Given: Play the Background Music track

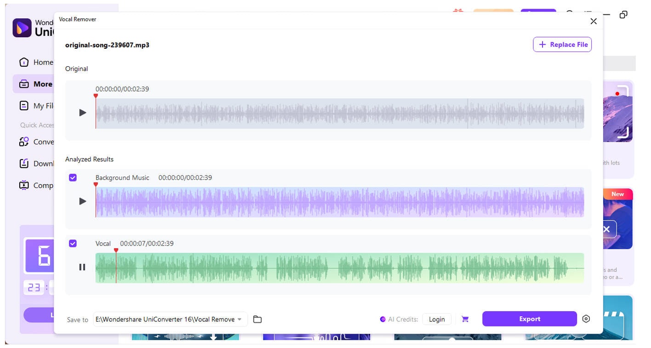Looking at the screenshot, I should pyautogui.click(x=83, y=201).
